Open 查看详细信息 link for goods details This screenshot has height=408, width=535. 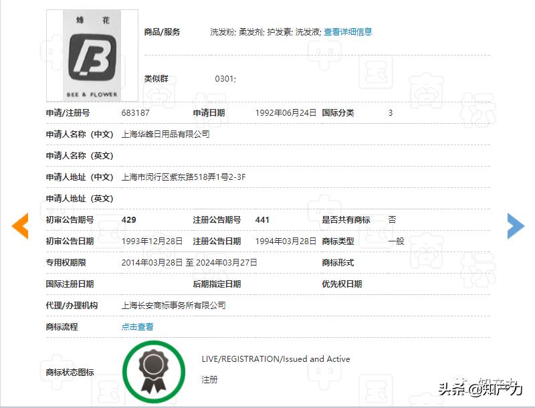click(347, 31)
